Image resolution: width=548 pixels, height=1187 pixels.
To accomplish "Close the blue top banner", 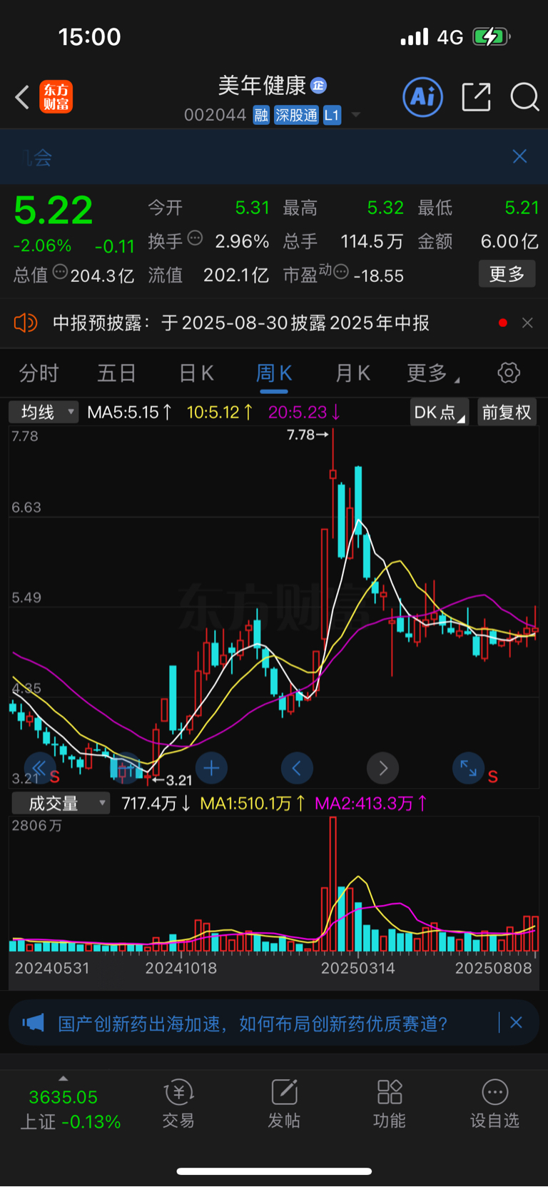I will coord(519,156).
